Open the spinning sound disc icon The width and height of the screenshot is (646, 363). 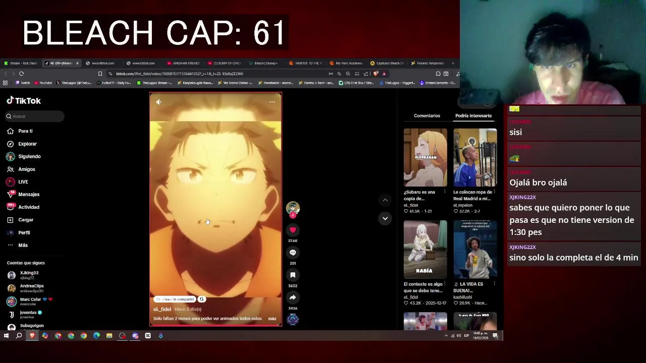tap(293, 319)
